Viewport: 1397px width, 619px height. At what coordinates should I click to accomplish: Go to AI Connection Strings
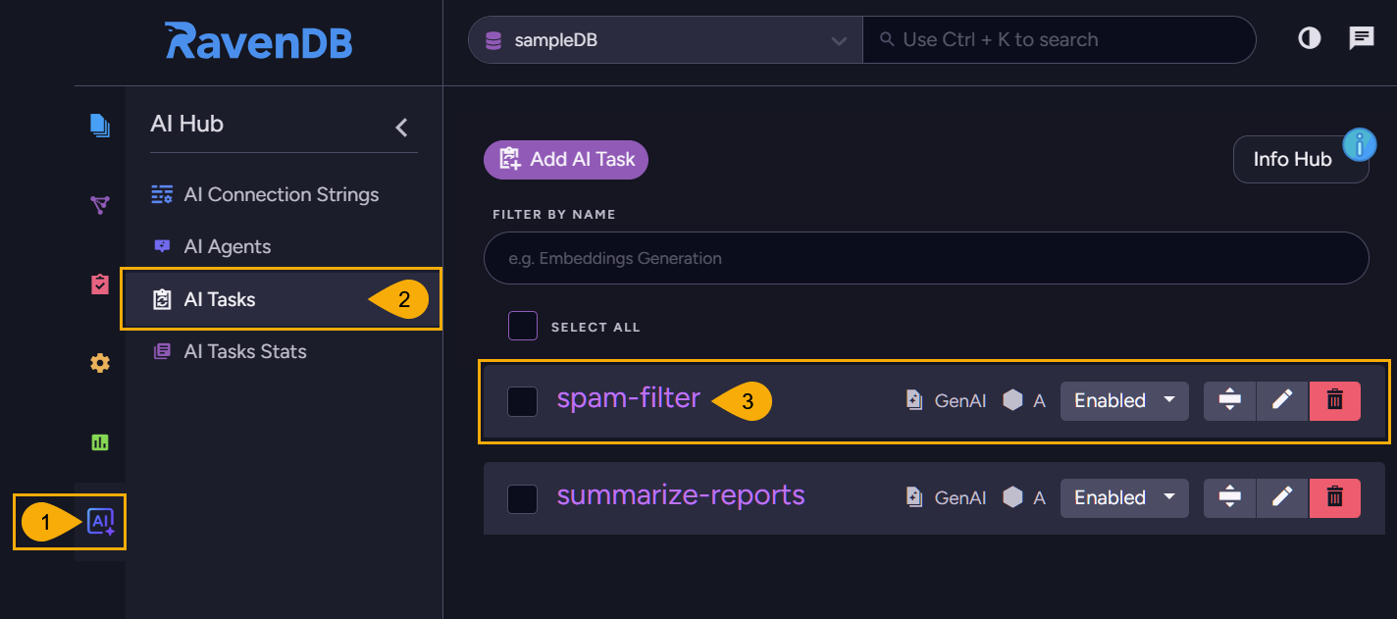(281, 194)
